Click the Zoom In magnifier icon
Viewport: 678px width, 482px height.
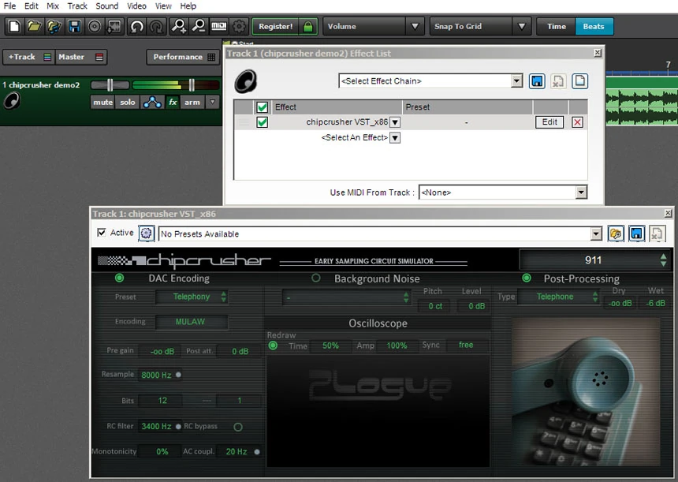click(179, 26)
